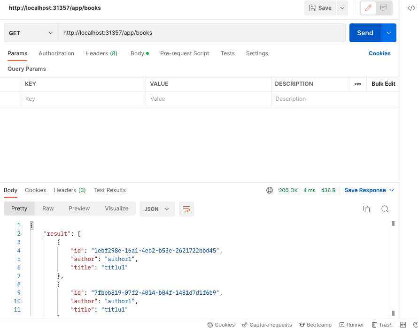Open the response Headers (3) tab
Image resolution: width=418 pixels, height=328 pixels.
pos(70,190)
